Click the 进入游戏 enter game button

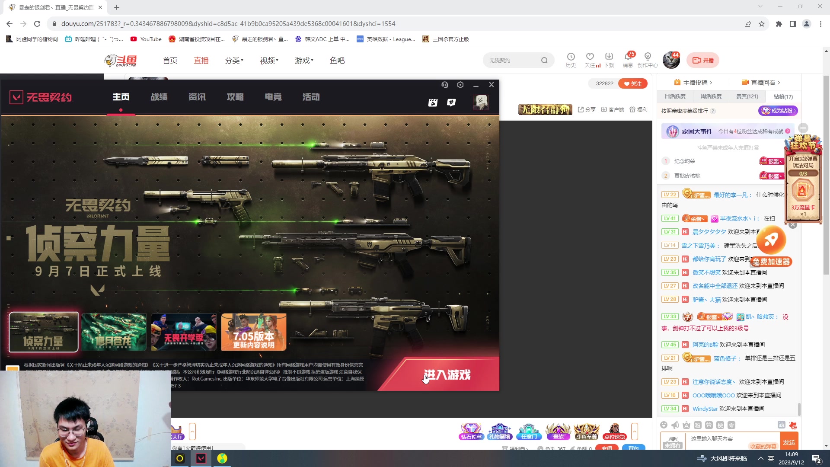point(447,374)
